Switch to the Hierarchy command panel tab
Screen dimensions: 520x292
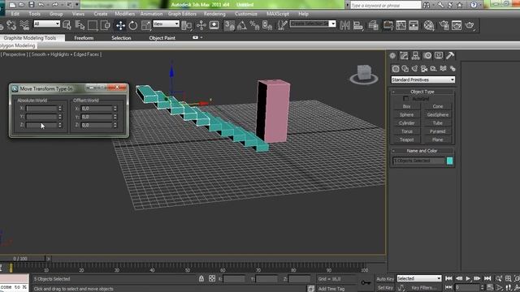(415, 56)
